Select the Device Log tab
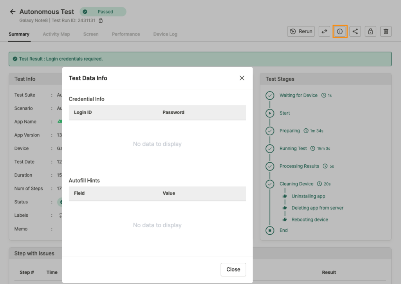 165,34
